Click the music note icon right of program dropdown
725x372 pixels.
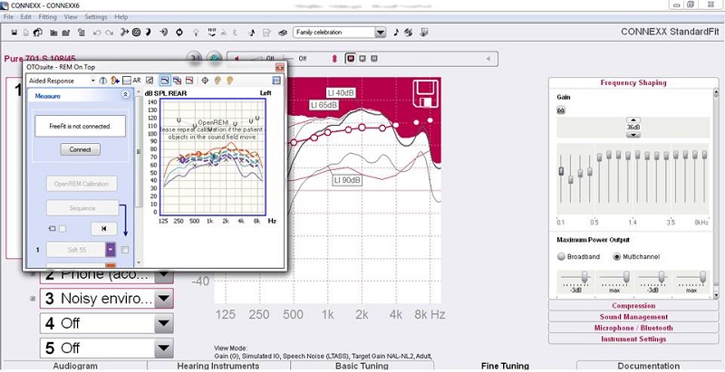point(396,33)
